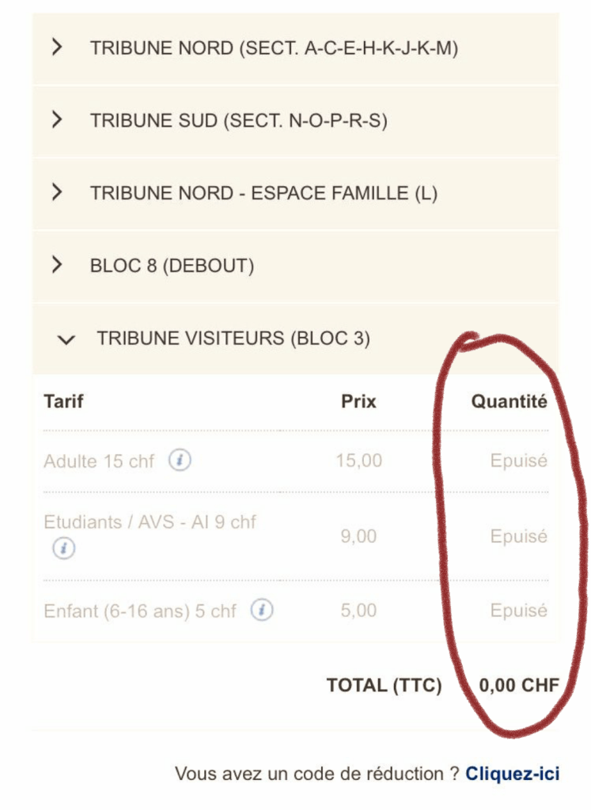Click Enfant (6-16 ans) 5 chf label

coord(140,611)
